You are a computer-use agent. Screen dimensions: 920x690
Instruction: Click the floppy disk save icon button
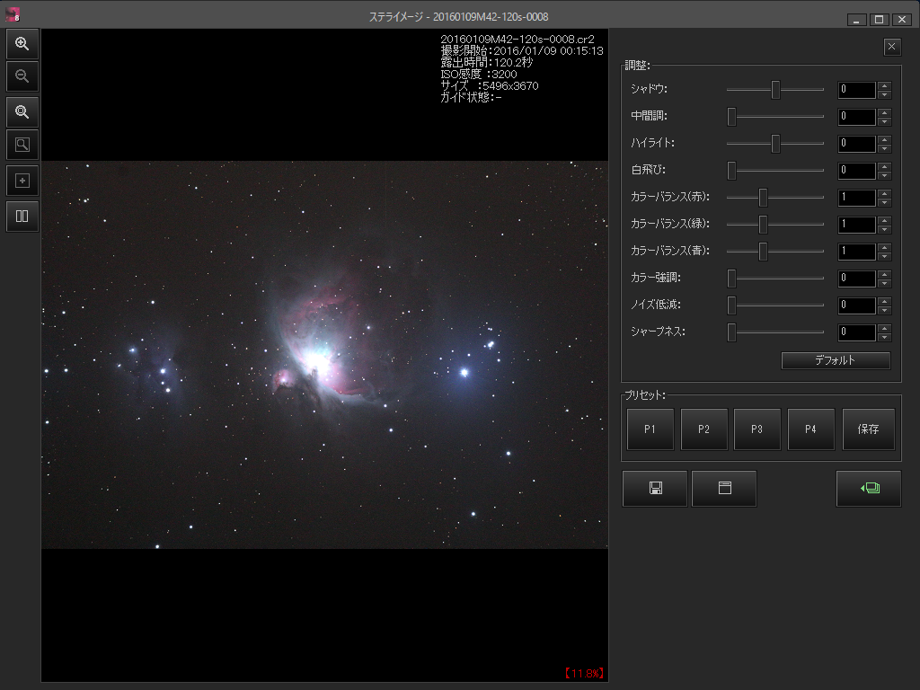tap(655, 488)
